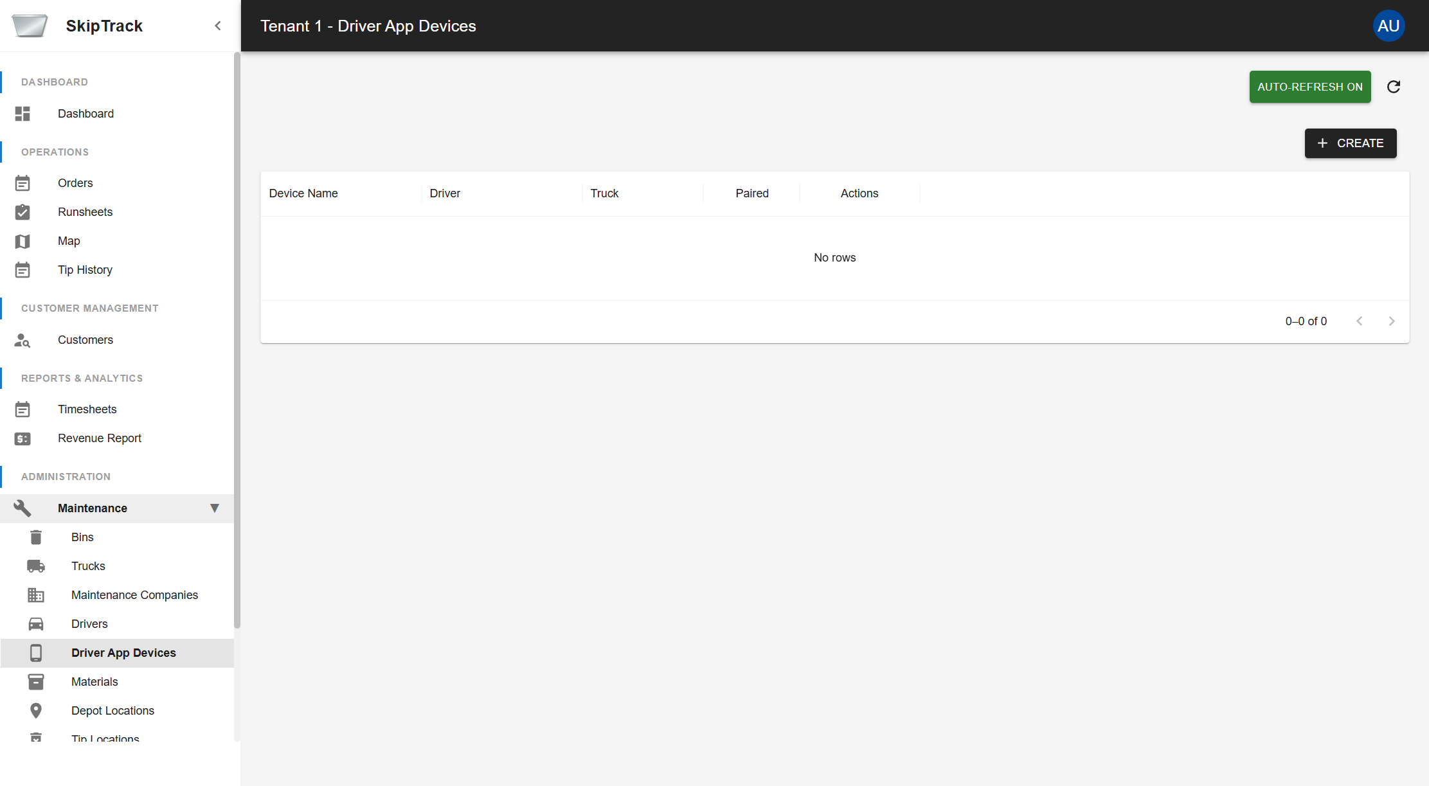Go back a page with left chevron
The image size is (1429, 786).
tap(1360, 321)
